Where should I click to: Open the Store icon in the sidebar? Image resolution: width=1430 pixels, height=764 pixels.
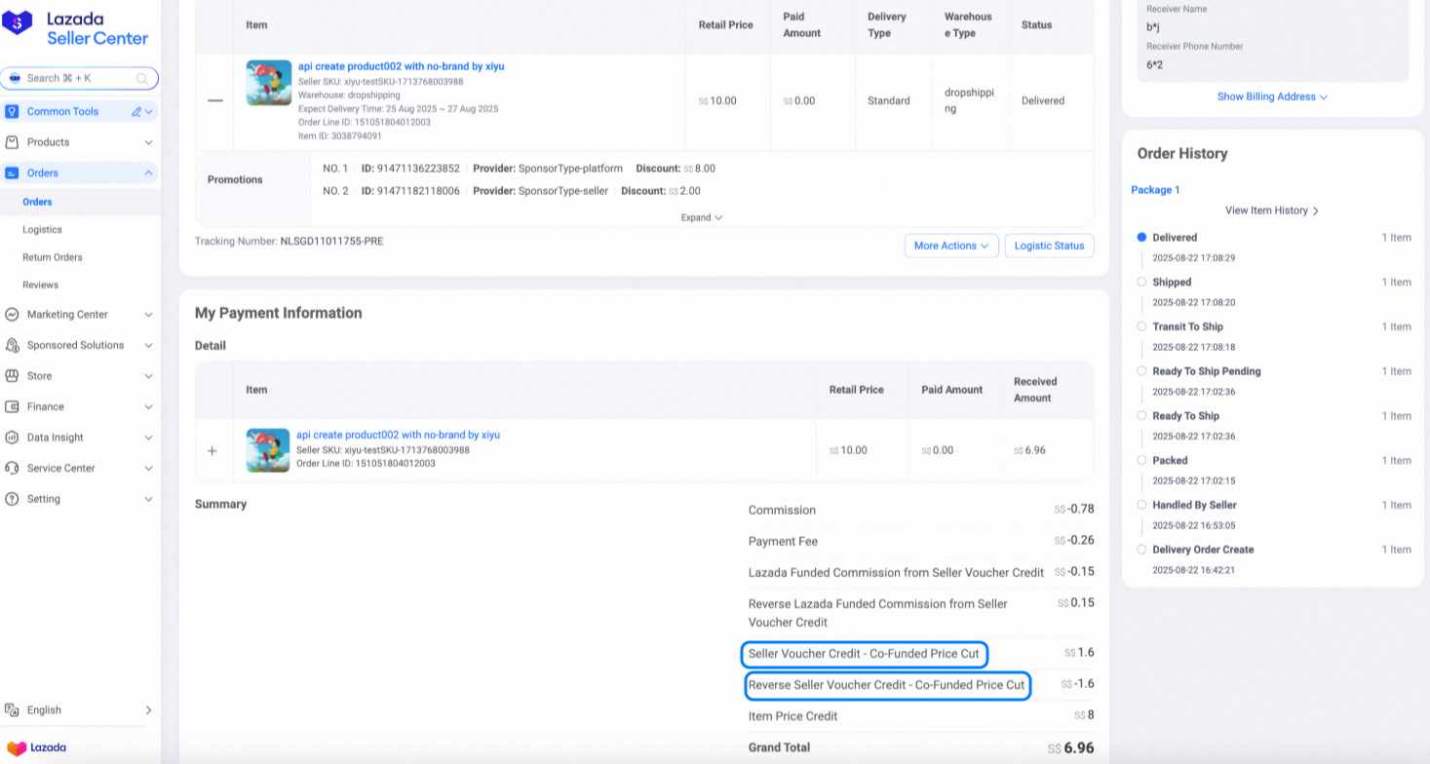point(12,375)
